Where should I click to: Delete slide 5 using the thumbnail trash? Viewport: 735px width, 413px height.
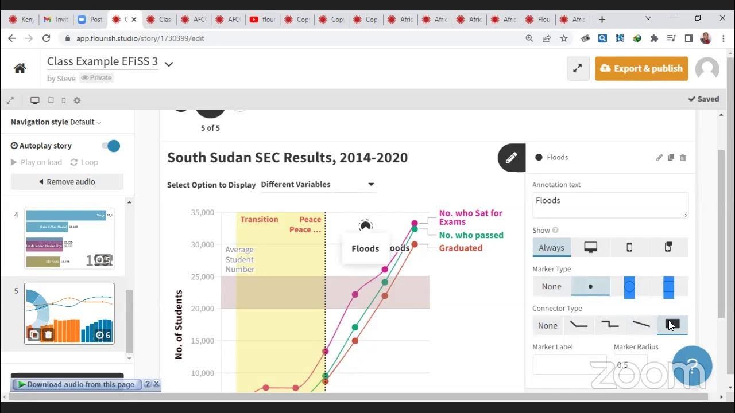(x=48, y=335)
